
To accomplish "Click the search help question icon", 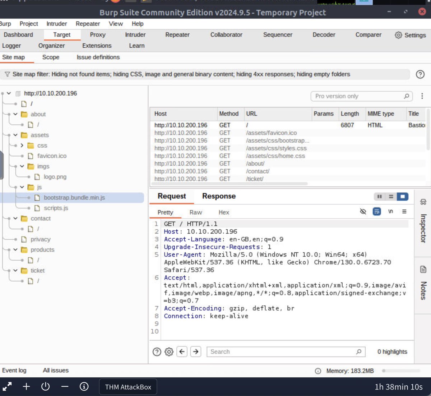I will click(x=157, y=352).
